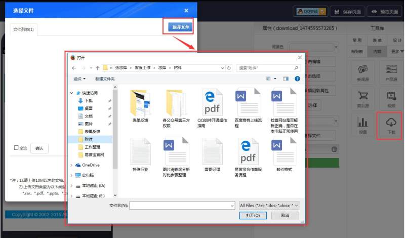Viewport: 405px width, 238px height.
Task: Add the 投票 bar chart widget
Action: [363, 126]
